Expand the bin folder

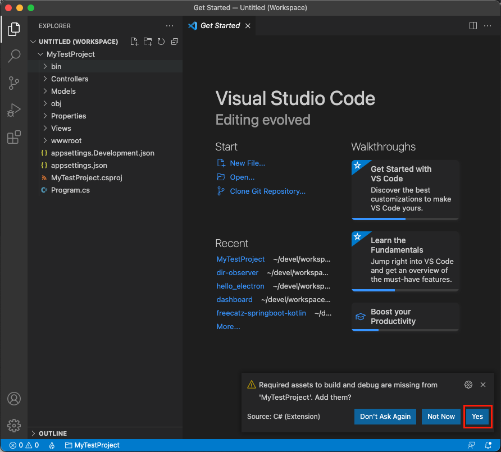[x=105, y=66]
